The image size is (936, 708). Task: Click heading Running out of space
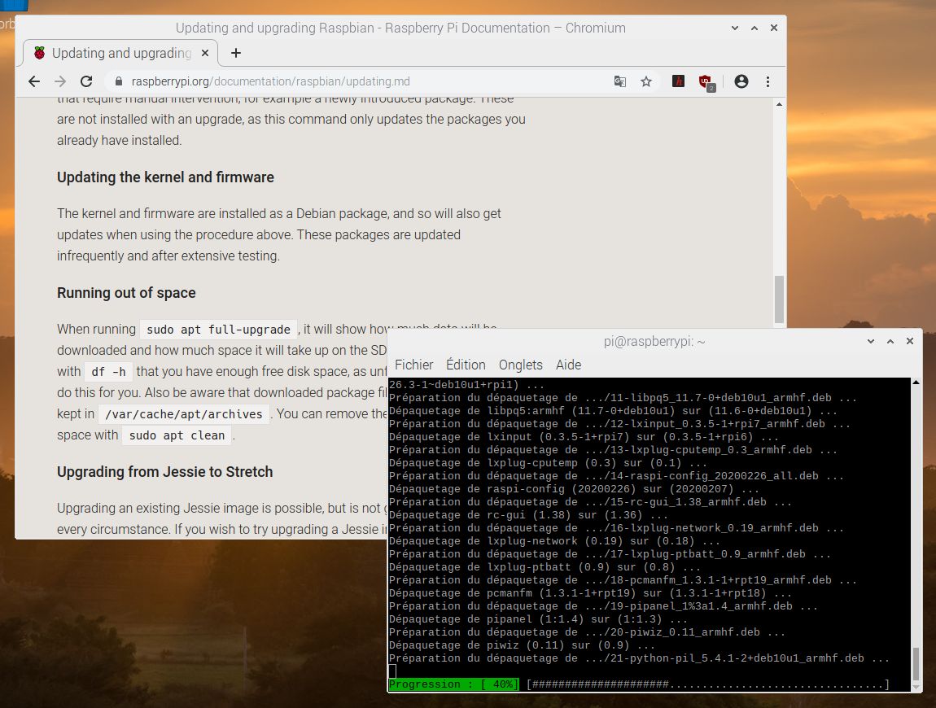(126, 293)
